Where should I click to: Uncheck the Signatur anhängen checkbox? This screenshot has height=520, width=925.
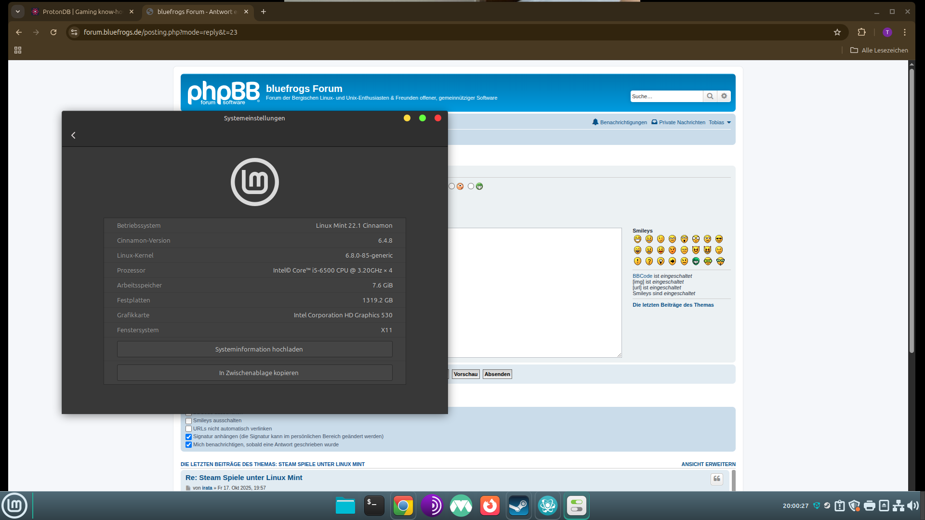point(189,437)
